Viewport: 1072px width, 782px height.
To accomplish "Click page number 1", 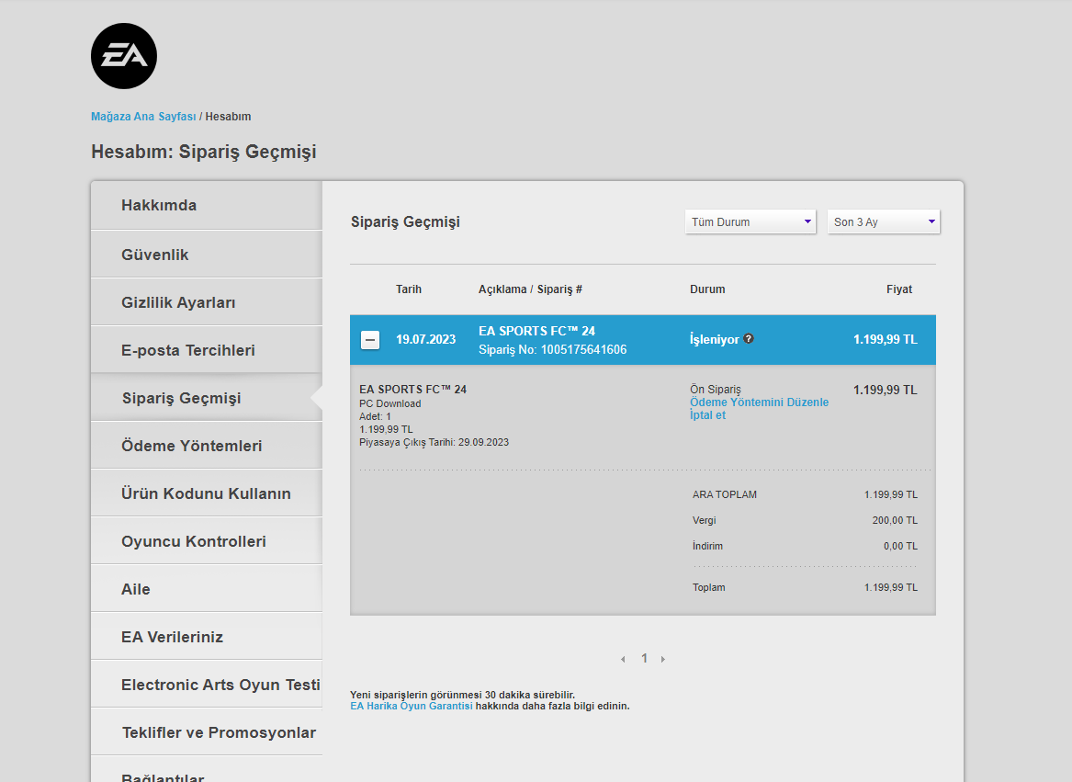I will tap(644, 658).
